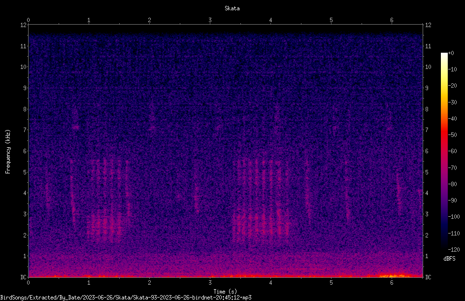Click the '+0' value on the color scale
This screenshot has height=301, width=465.
click(451, 53)
